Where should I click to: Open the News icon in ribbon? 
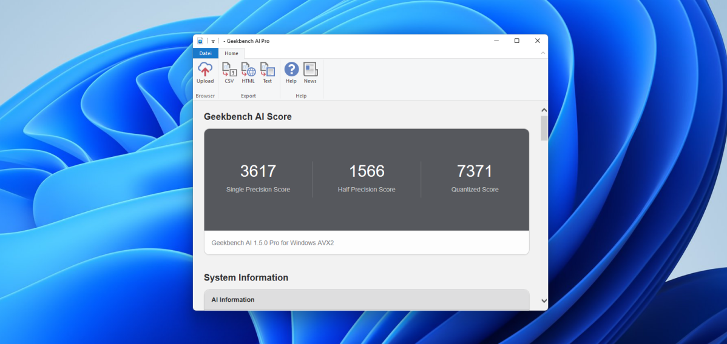coord(310,70)
